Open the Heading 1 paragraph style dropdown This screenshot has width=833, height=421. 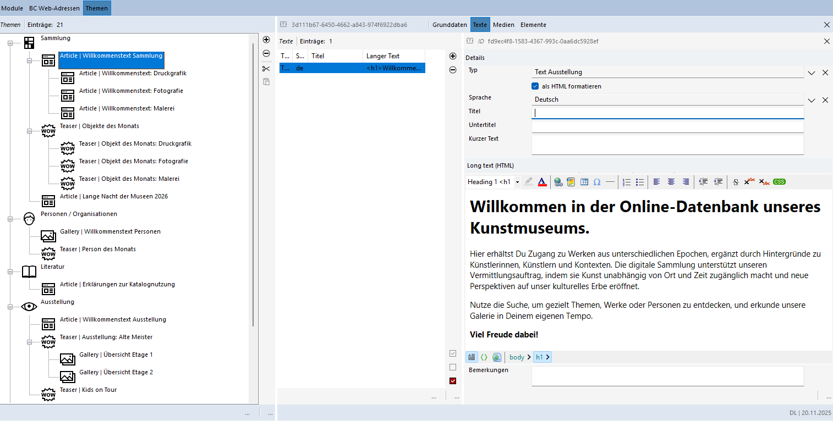(517, 182)
